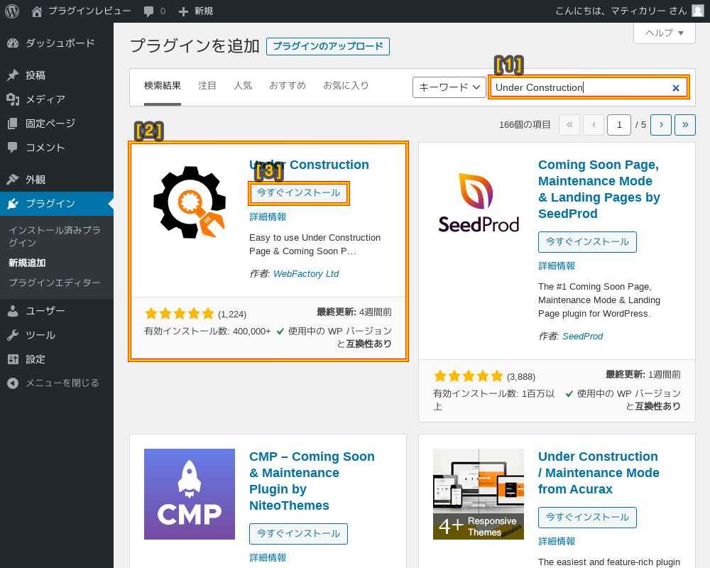The image size is (710, 568).
Task: Open the user avatar in admin bar
Action: 698,11
